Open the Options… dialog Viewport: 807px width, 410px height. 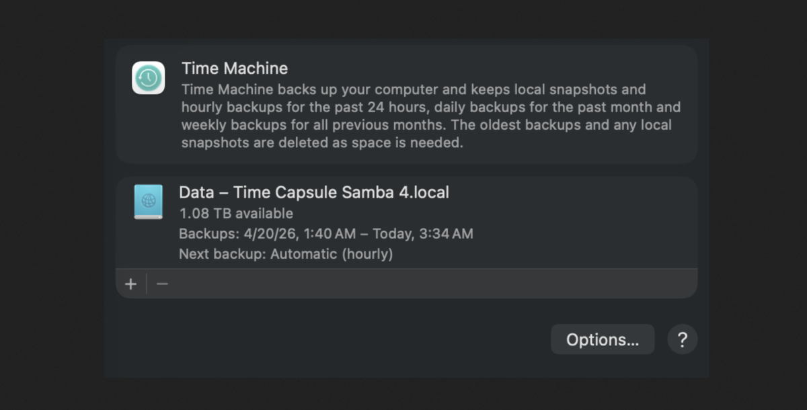[x=603, y=339]
